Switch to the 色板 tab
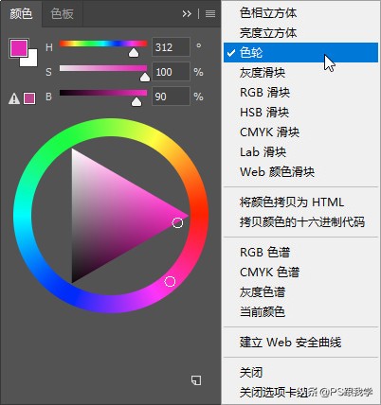The height and width of the screenshot is (405, 381). [63, 14]
